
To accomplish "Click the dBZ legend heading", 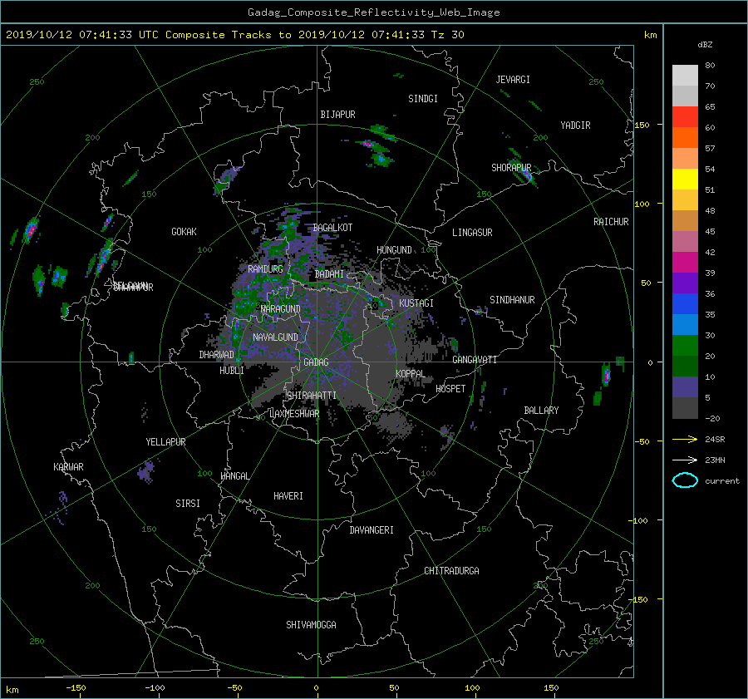I will pyautogui.click(x=705, y=45).
